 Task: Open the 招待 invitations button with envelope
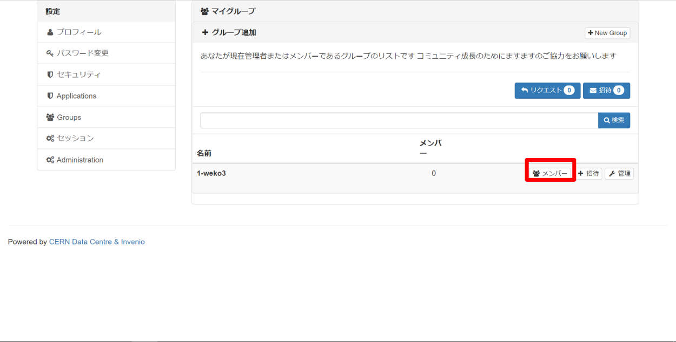tap(606, 91)
